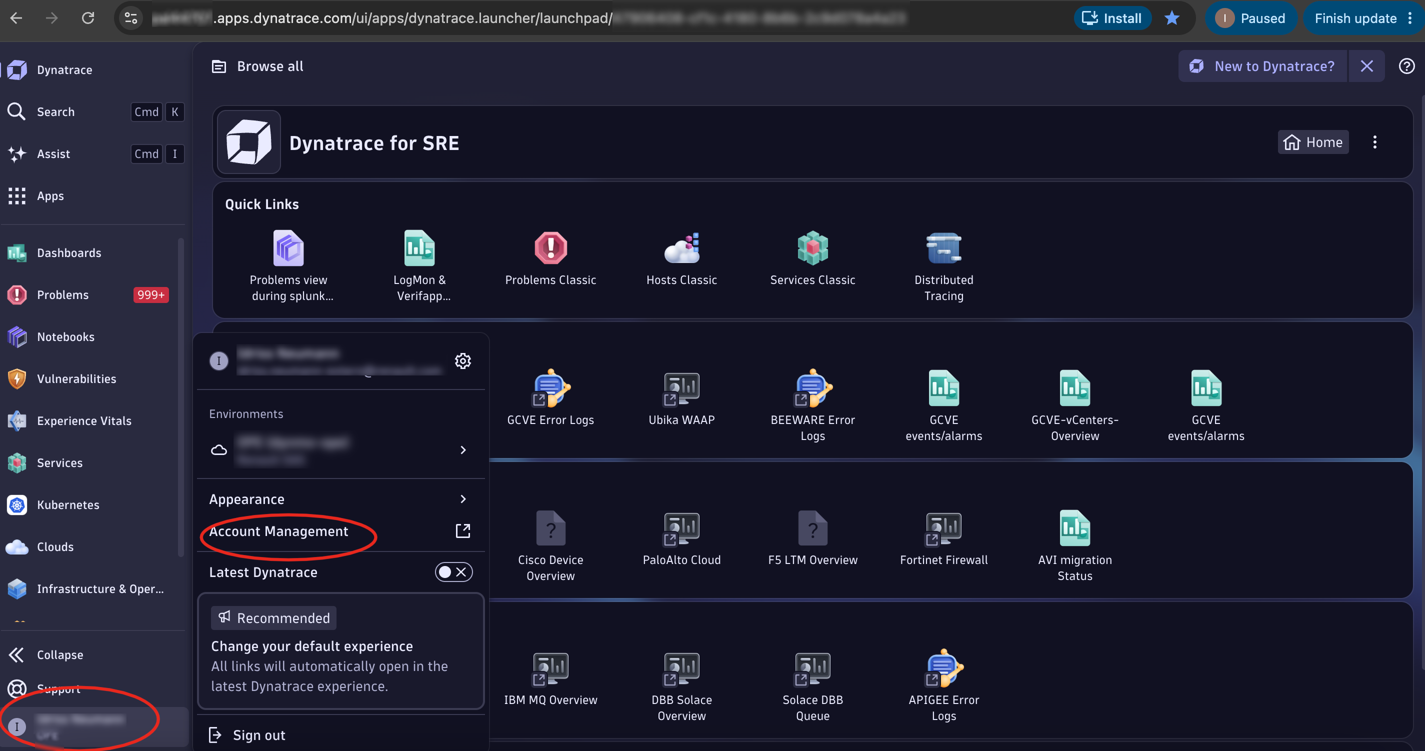Open AVI migration Status dashboard
This screenshot has width=1425, height=751.
(x=1075, y=546)
